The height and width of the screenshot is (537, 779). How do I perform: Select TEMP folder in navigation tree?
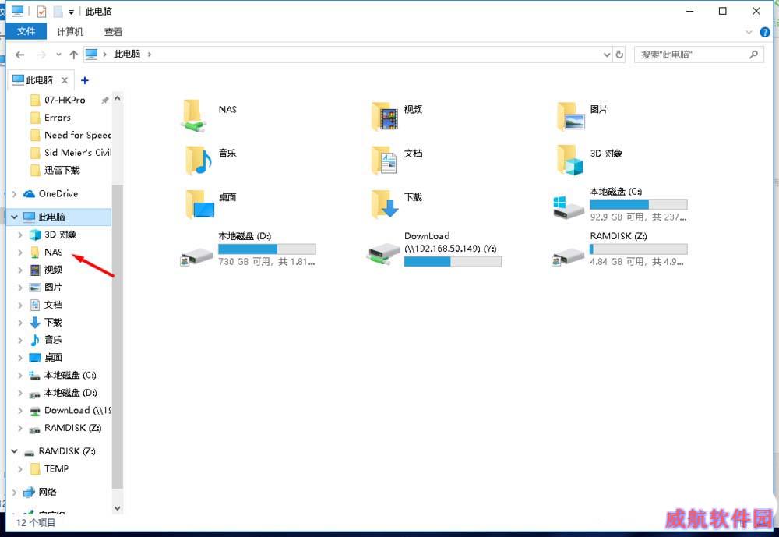[x=56, y=469]
